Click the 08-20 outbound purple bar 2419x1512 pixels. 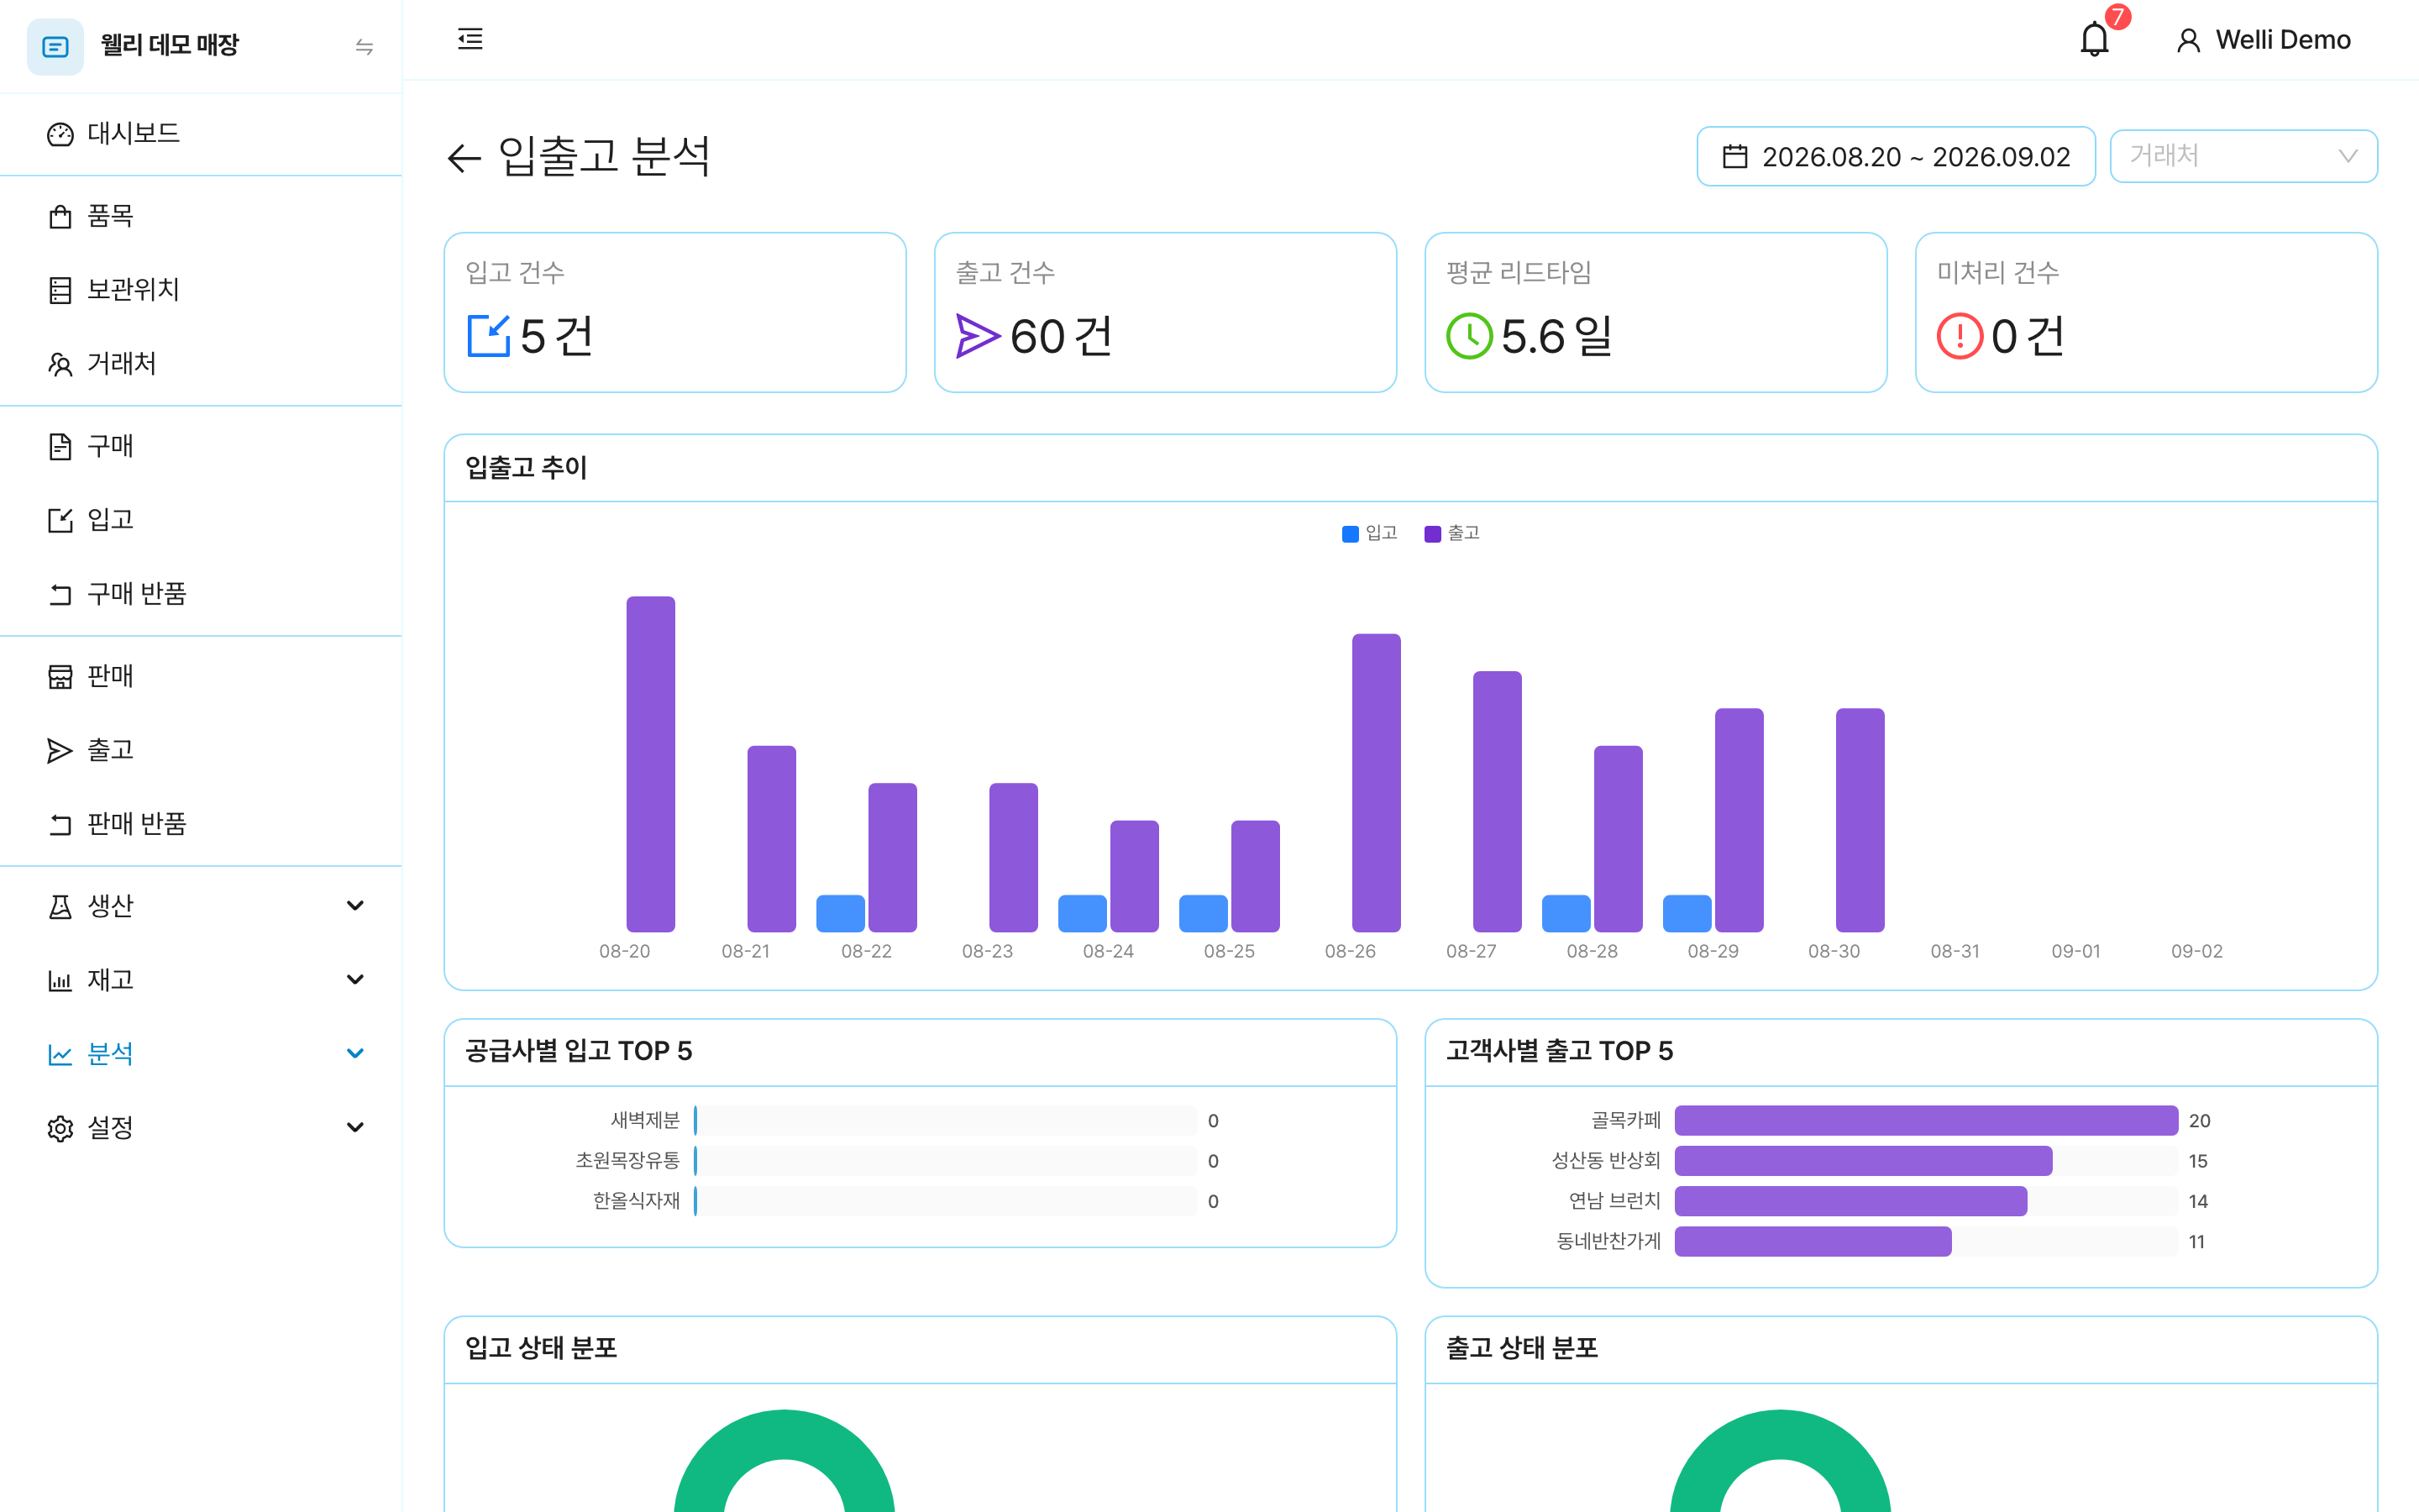pos(651,764)
